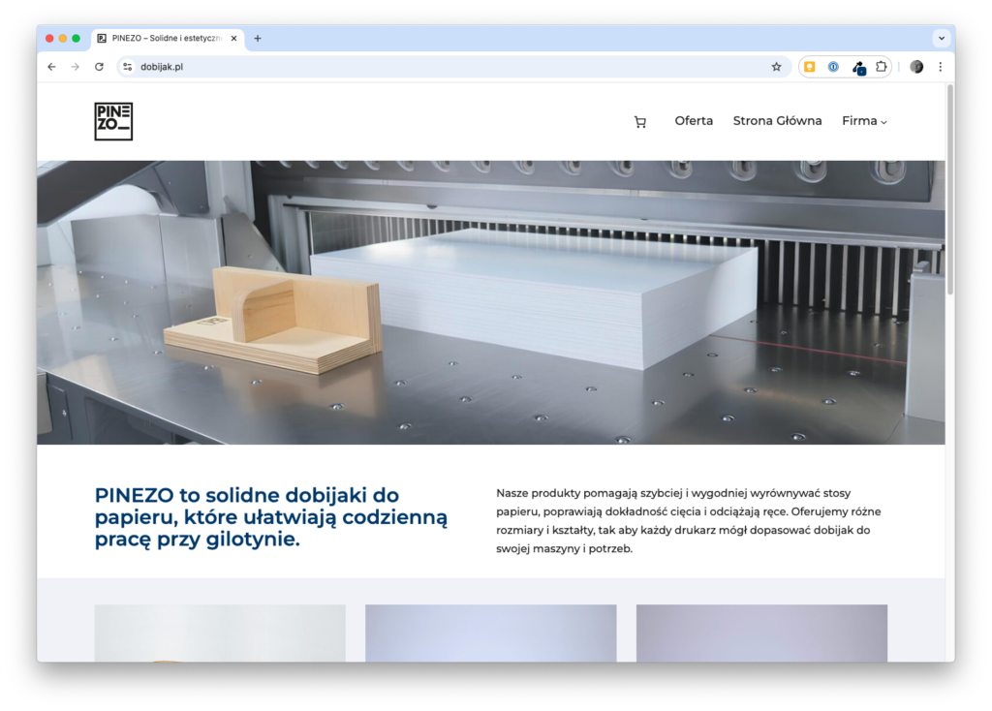Close the PINEZO tab

pos(233,39)
